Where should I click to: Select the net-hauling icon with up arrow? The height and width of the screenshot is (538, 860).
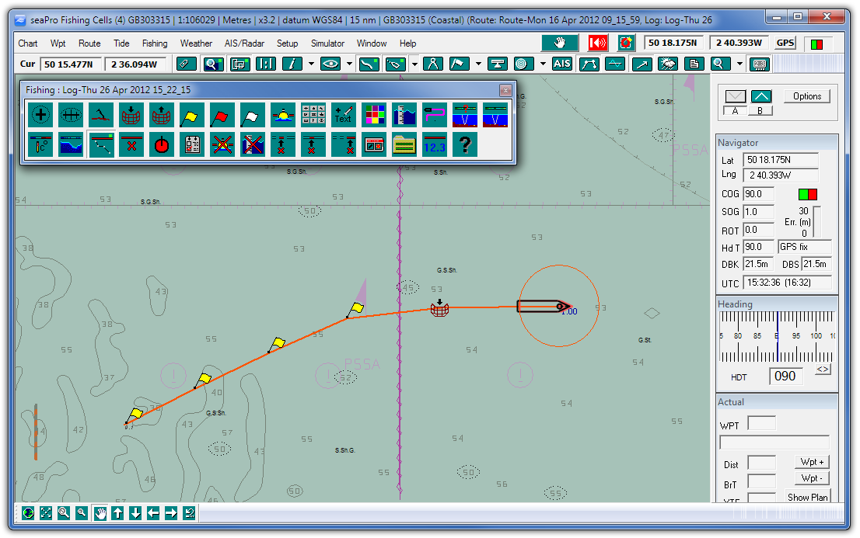pos(162,115)
